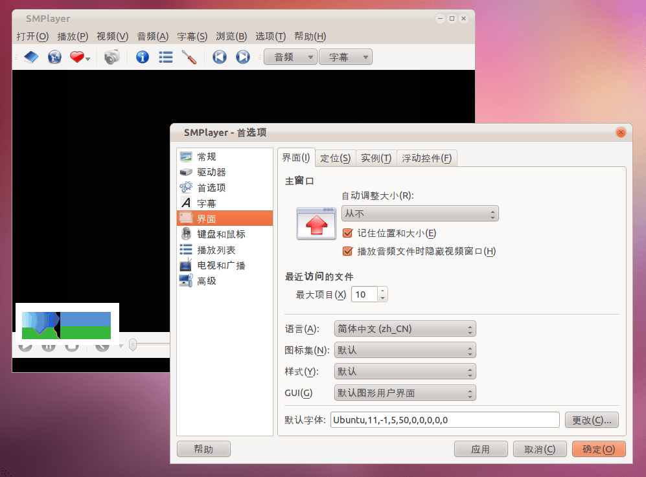Close the preferences dialog with red button

pyautogui.click(x=621, y=133)
